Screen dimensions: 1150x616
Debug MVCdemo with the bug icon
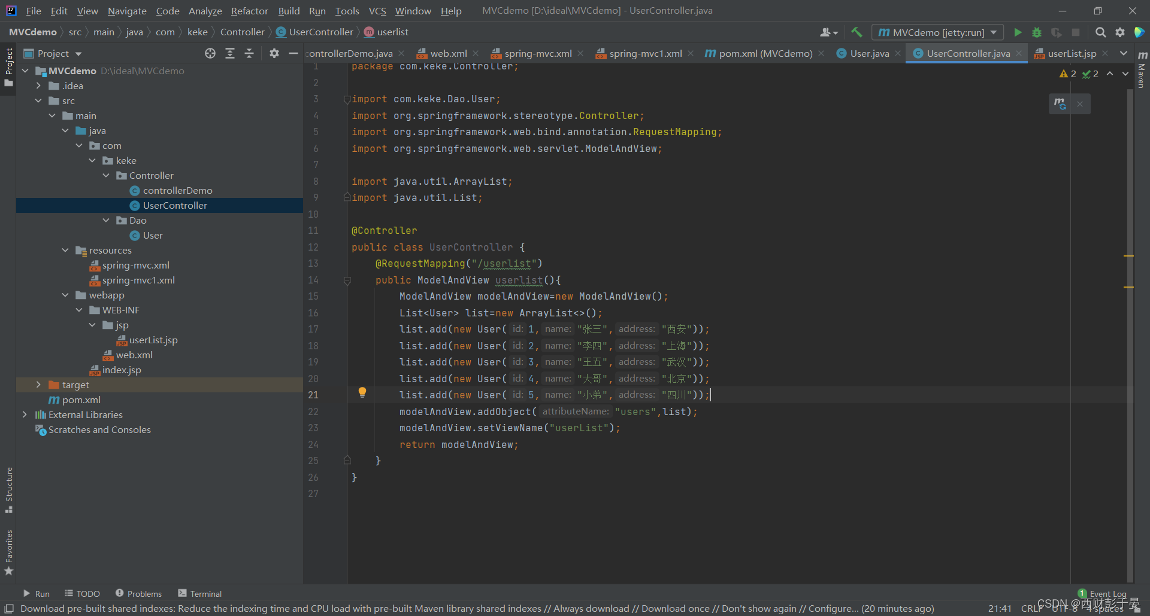pyautogui.click(x=1037, y=32)
